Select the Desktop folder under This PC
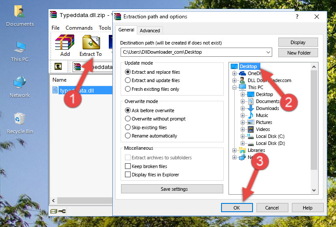 264,94
